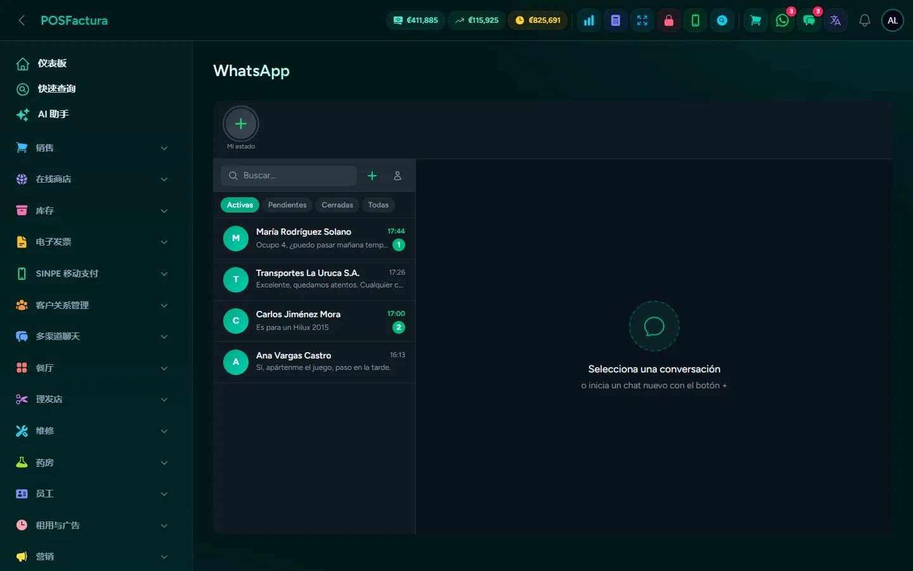The width and height of the screenshot is (913, 571).
Task: Expand the 维修 sidebar section
Action: (93, 431)
